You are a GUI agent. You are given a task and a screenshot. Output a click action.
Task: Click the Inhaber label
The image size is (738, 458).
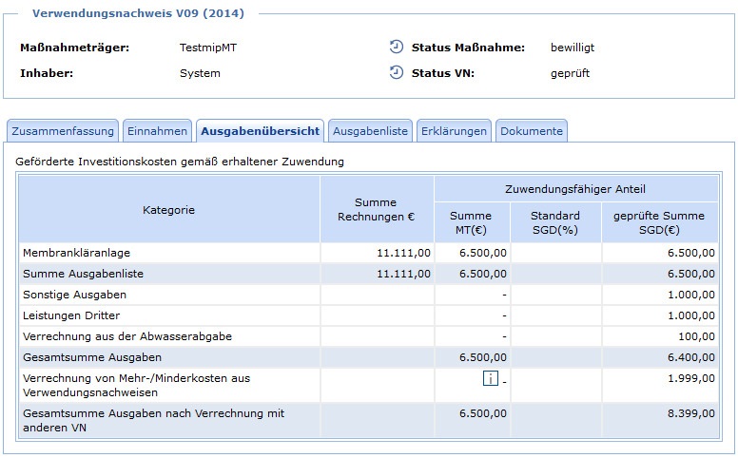[47, 73]
